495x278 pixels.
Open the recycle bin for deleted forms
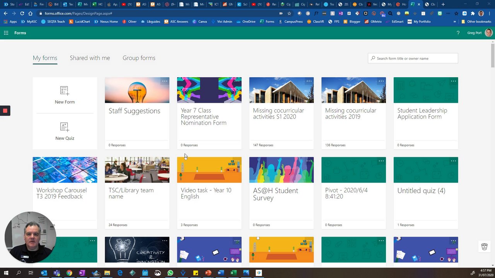(x=484, y=247)
